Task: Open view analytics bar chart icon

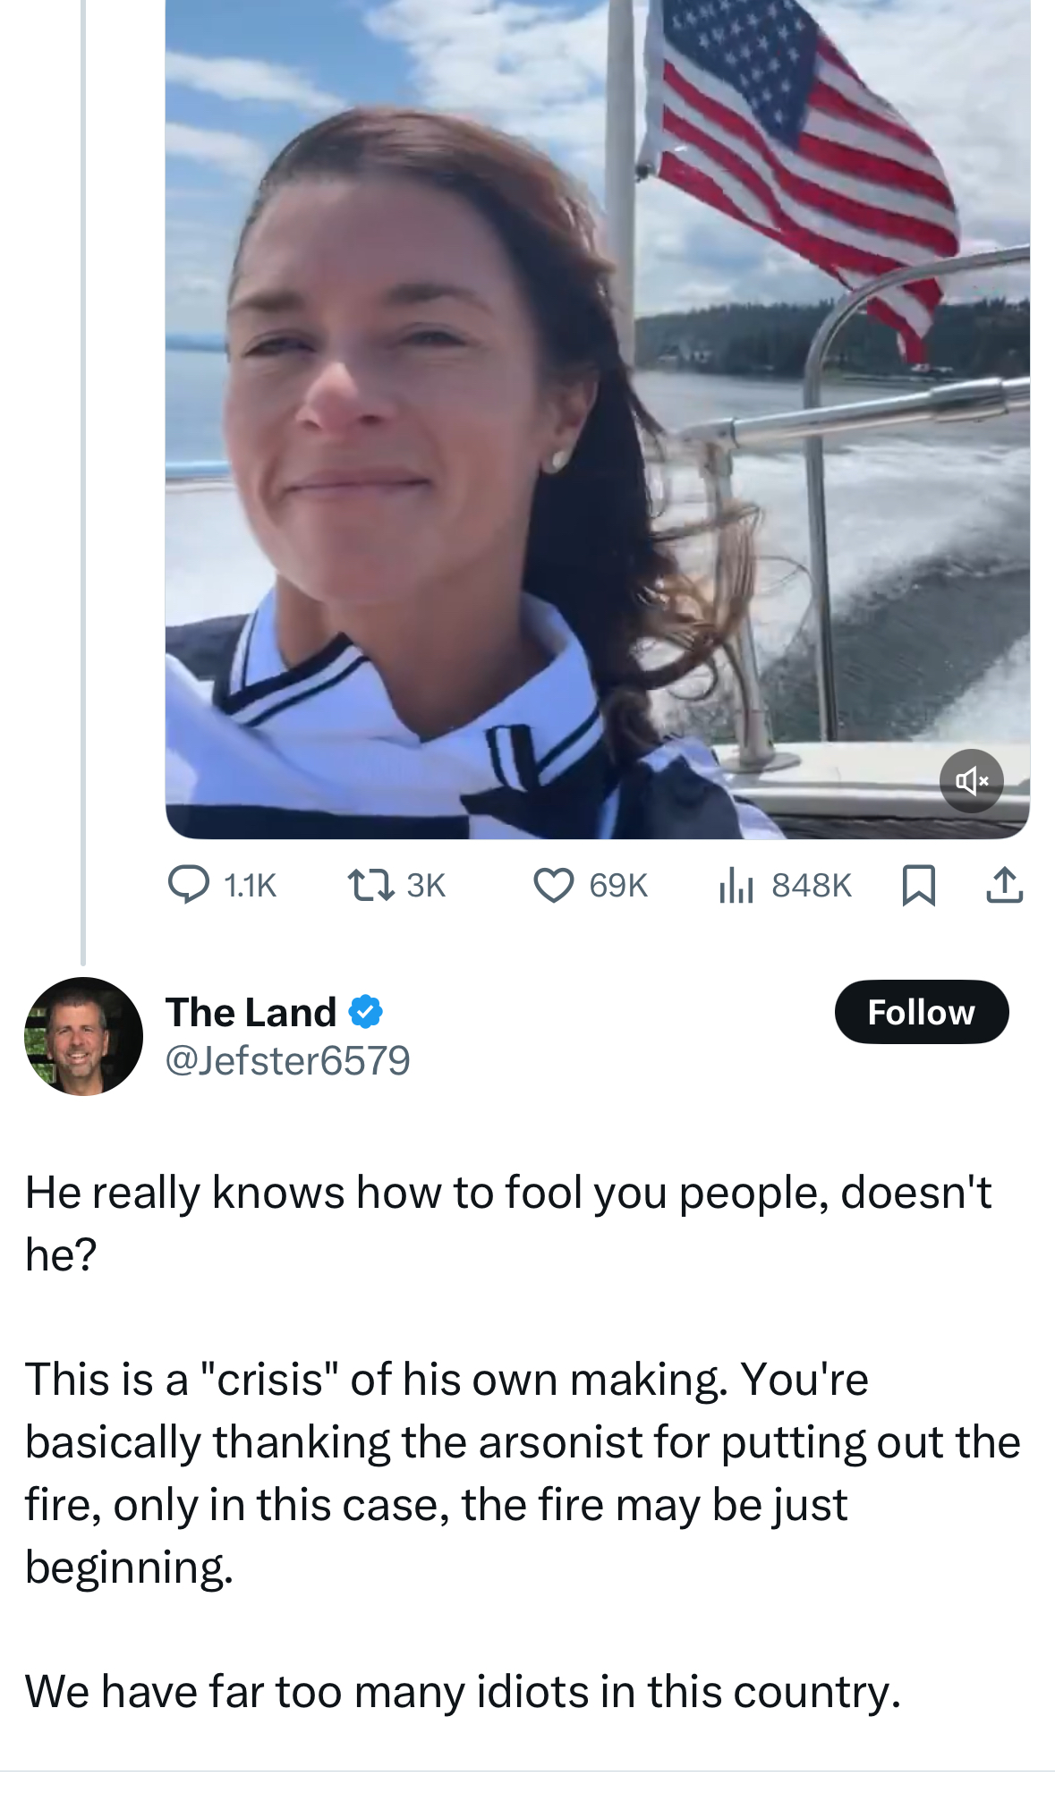Action: tap(736, 885)
